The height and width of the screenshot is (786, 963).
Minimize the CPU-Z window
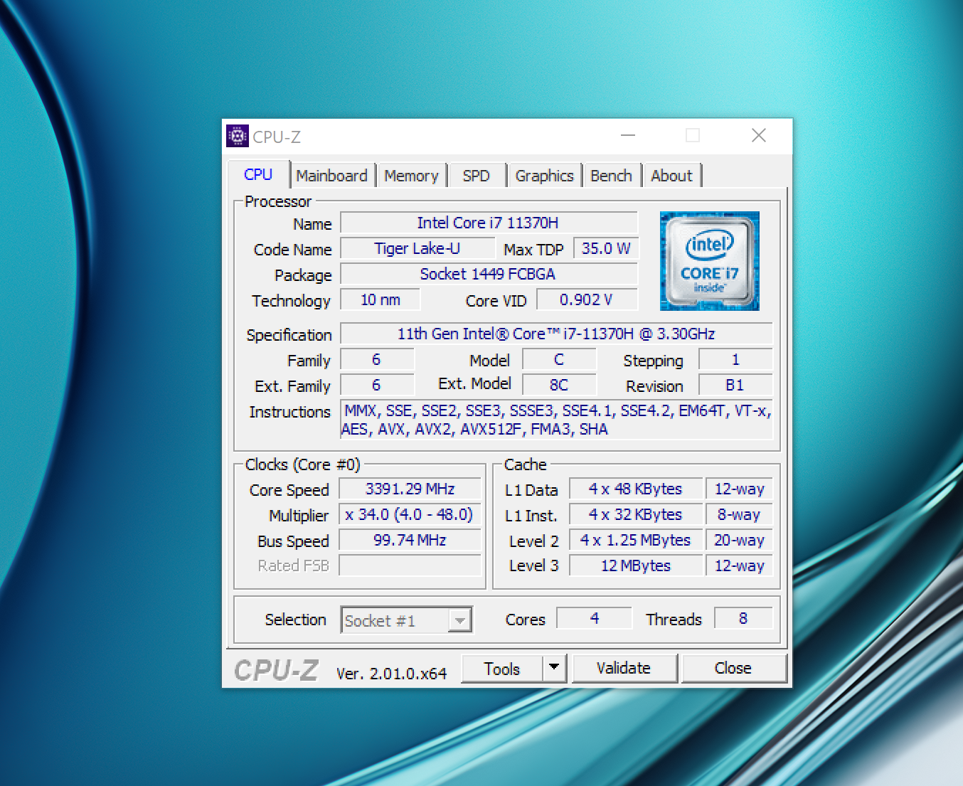(x=628, y=135)
